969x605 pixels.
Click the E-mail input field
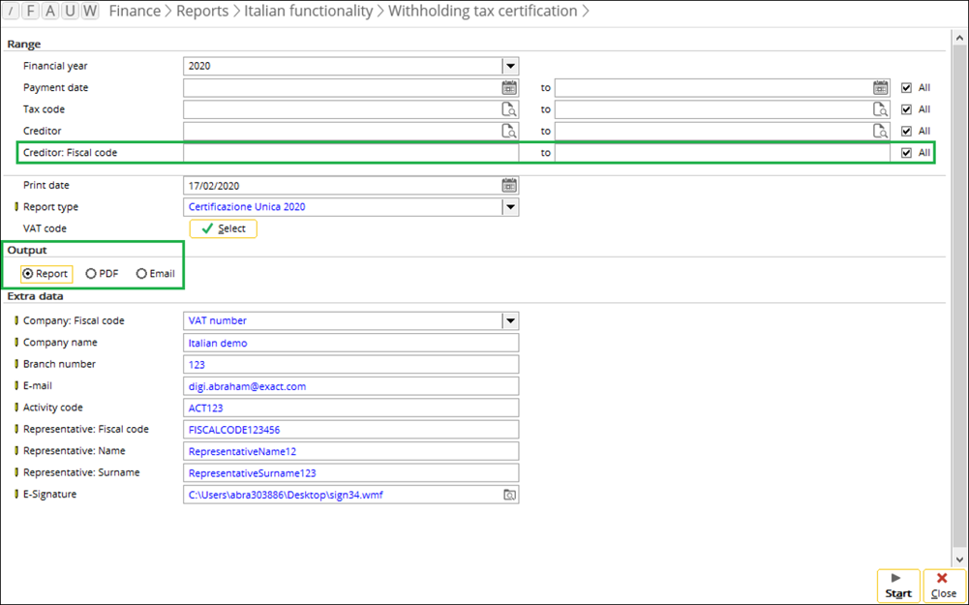coord(351,386)
